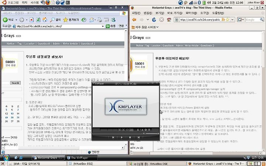Click the green Go arrow button in IE

[108, 26]
